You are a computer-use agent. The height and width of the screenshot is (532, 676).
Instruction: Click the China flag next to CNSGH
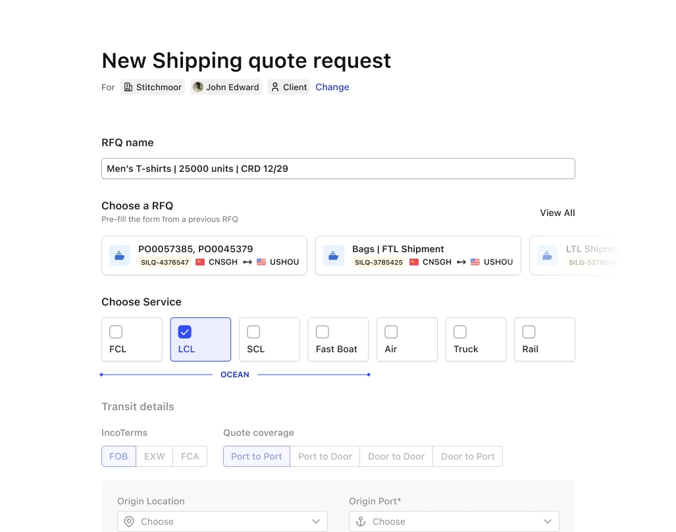coord(199,262)
